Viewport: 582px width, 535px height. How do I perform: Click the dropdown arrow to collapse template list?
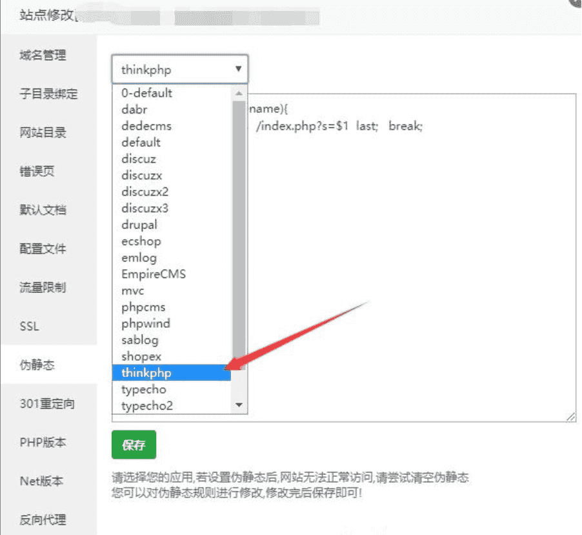(238, 69)
